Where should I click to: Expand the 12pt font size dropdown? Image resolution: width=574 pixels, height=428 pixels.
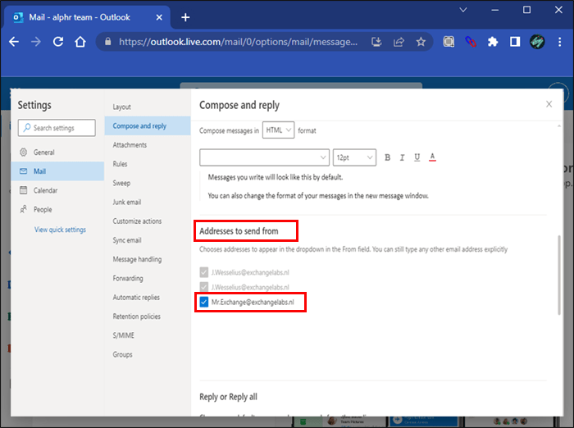pyautogui.click(x=354, y=157)
